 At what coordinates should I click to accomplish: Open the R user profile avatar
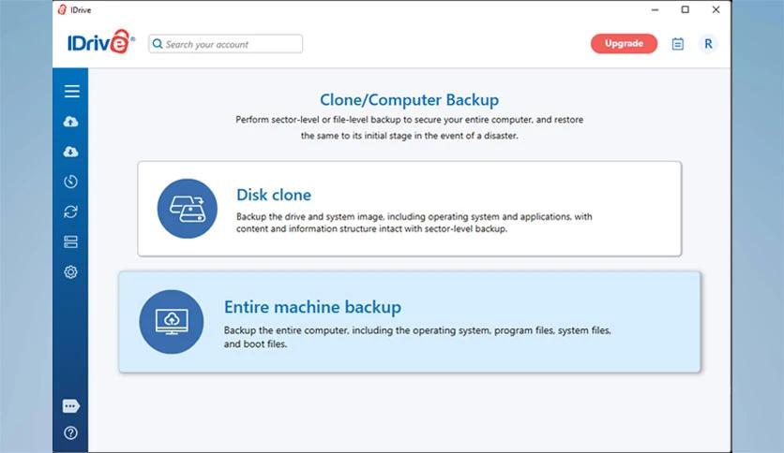click(708, 44)
